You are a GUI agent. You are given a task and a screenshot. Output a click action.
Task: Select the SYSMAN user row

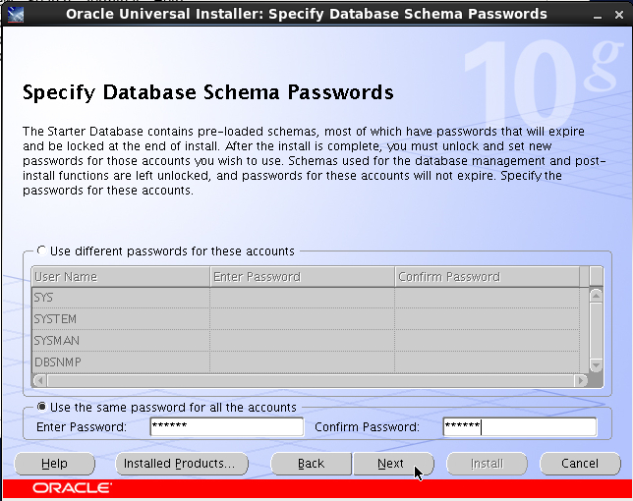pyautogui.click(x=306, y=341)
